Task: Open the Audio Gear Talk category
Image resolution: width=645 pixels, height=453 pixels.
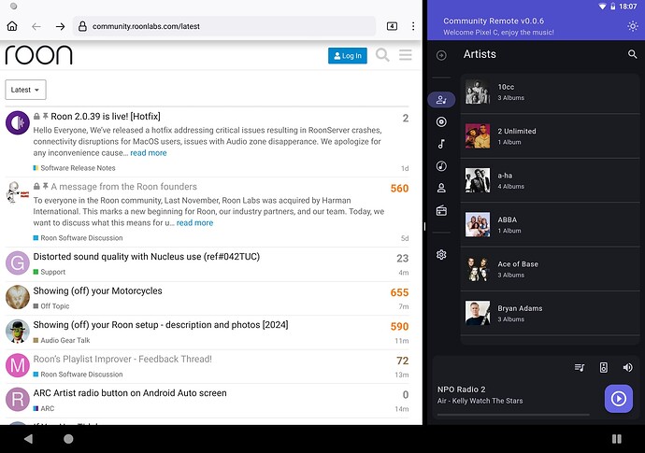Action: coord(62,340)
